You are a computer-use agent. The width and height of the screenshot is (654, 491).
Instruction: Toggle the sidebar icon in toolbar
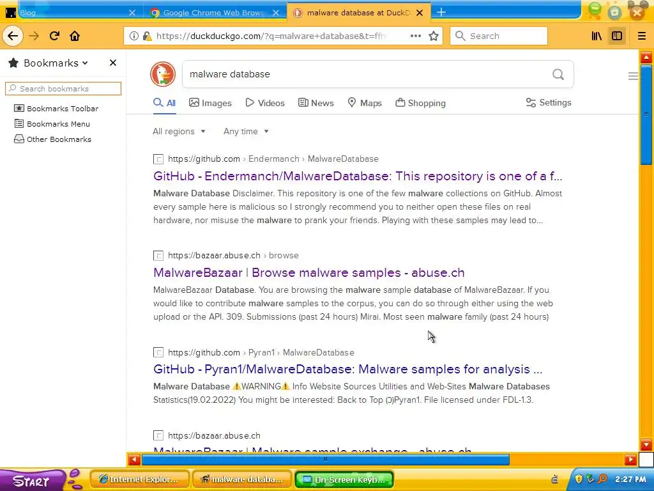617,36
